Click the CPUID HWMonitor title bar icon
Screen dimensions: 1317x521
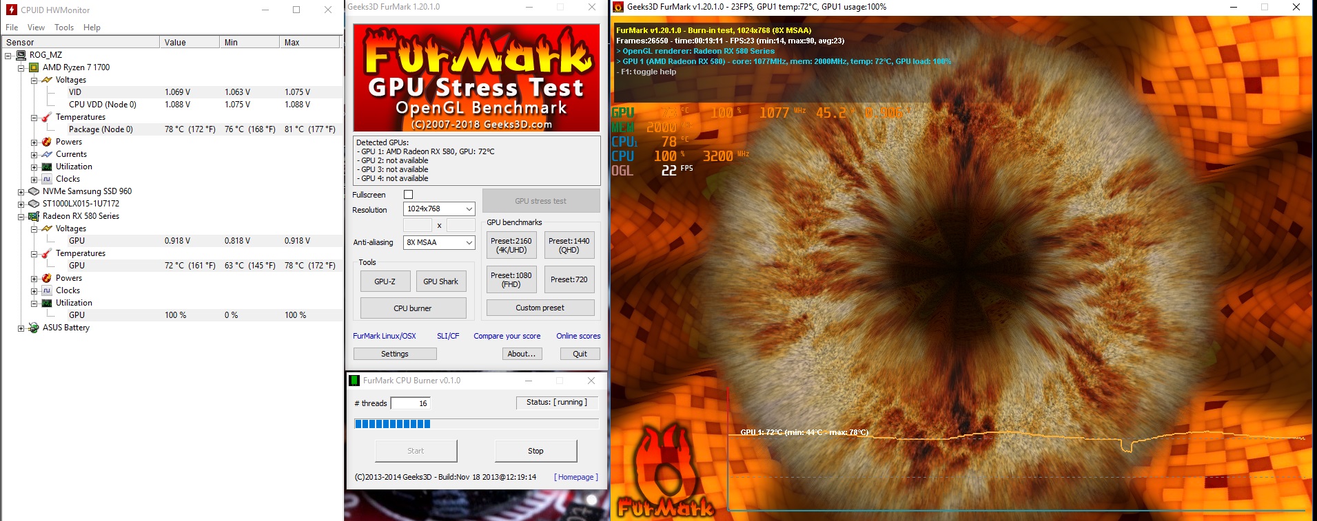[11, 10]
